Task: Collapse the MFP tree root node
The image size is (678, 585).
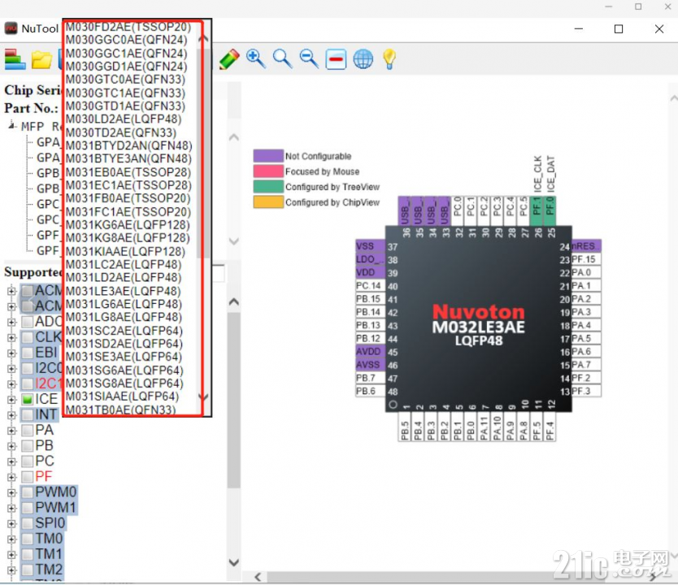Action: (11, 126)
